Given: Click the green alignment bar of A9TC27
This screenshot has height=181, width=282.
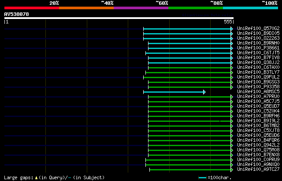Looking at the screenshot, I should [191, 170].
